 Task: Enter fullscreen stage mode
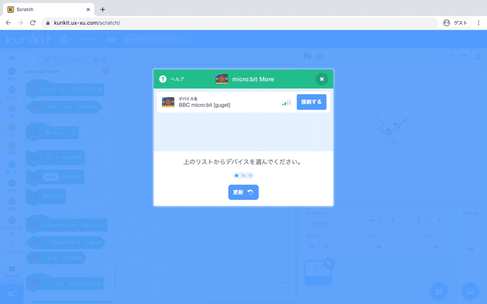[477, 57]
